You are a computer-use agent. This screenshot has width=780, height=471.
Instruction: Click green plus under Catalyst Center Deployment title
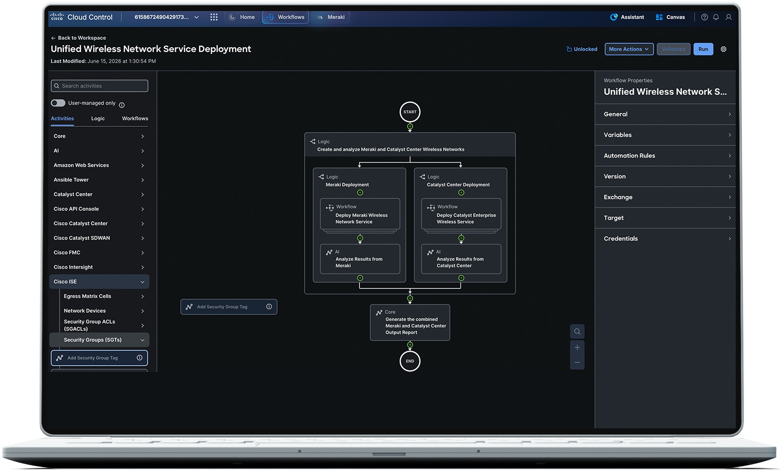461,193
